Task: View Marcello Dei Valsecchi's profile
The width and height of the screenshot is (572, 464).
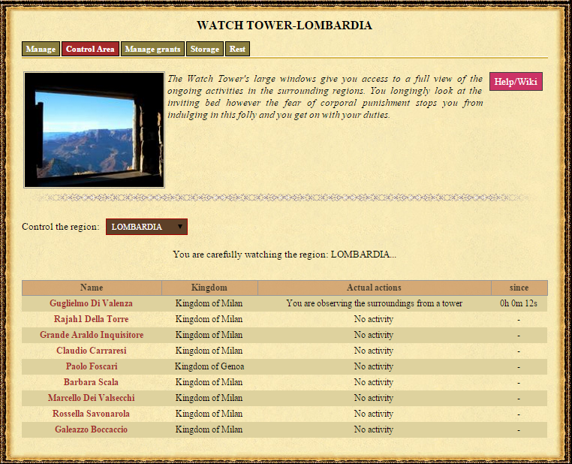Action: 91,398
